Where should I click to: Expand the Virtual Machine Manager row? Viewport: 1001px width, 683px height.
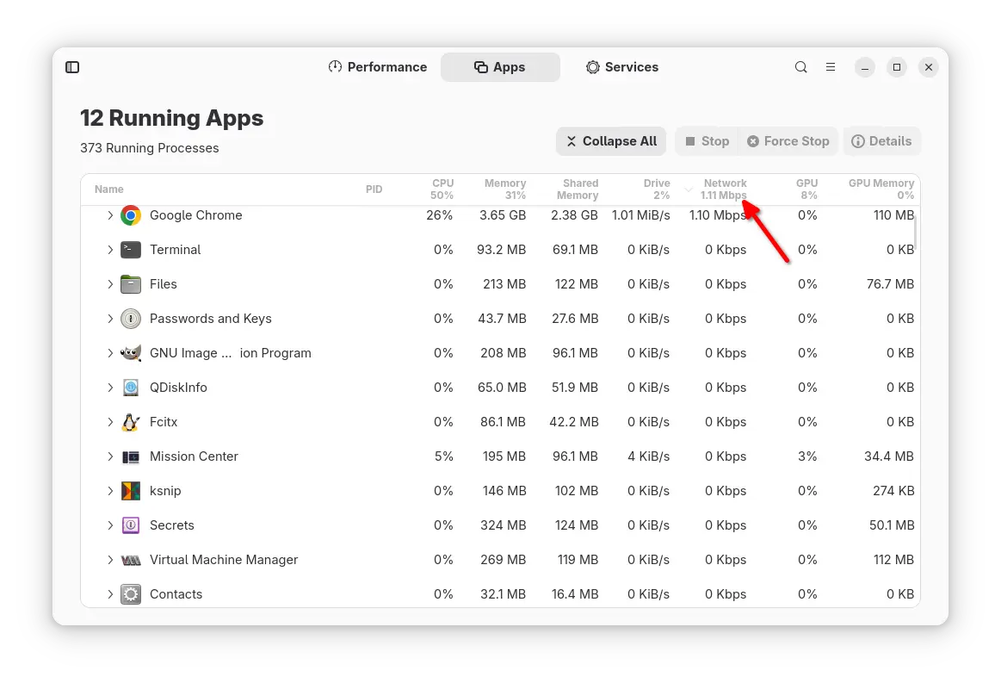(x=110, y=561)
